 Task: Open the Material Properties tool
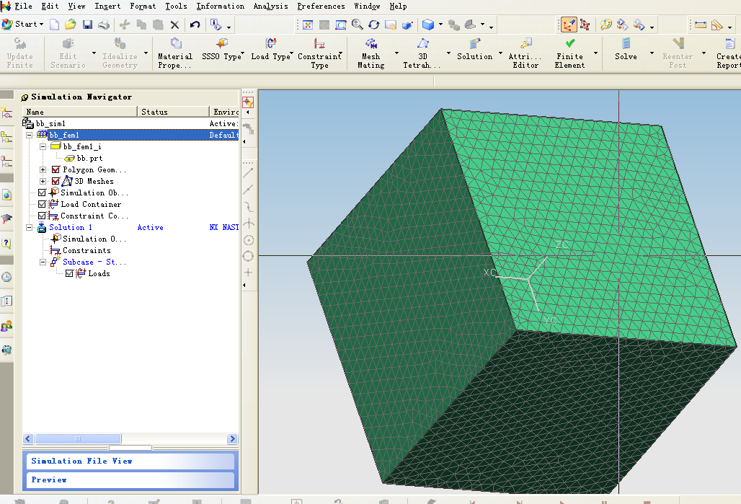click(x=174, y=49)
